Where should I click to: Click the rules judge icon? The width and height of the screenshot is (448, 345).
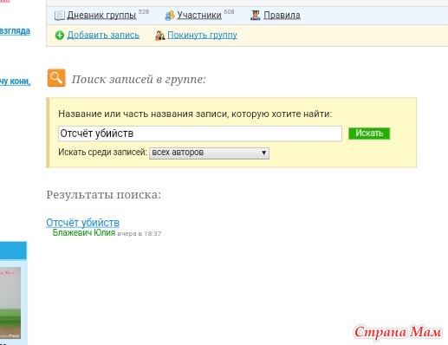coord(255,15)
